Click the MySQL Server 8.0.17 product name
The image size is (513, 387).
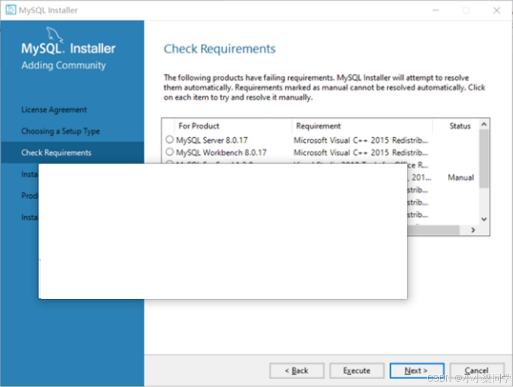point(212,140)
